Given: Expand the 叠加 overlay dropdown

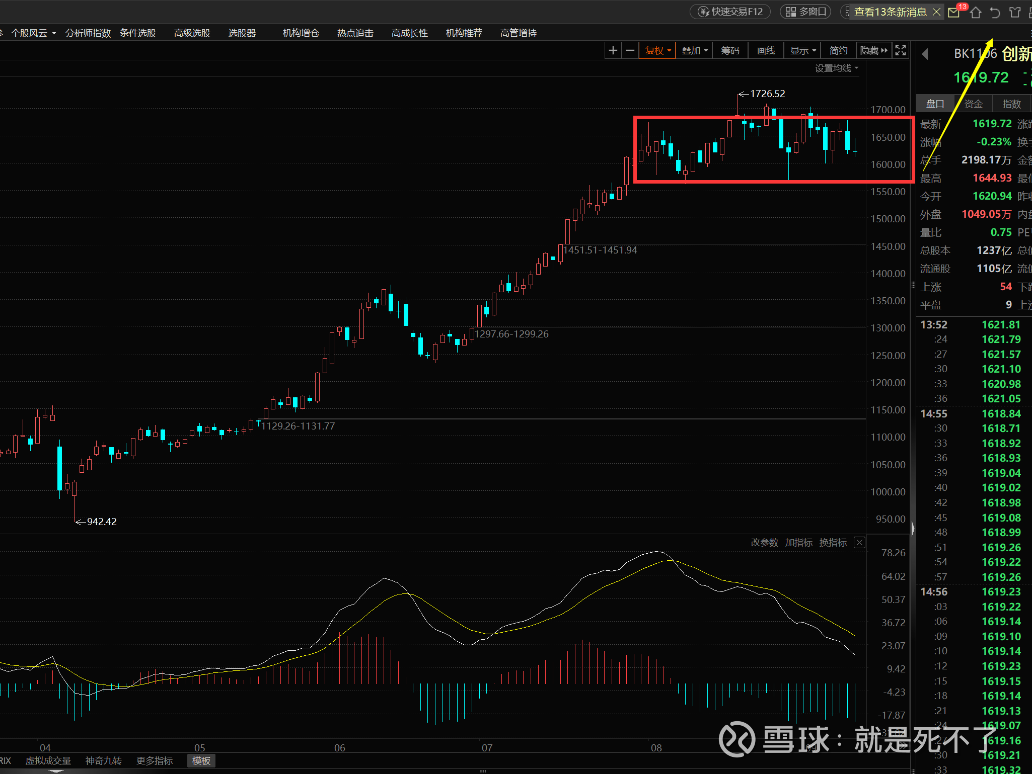Looking at the screenshot, I should click(x=694, y=50).
